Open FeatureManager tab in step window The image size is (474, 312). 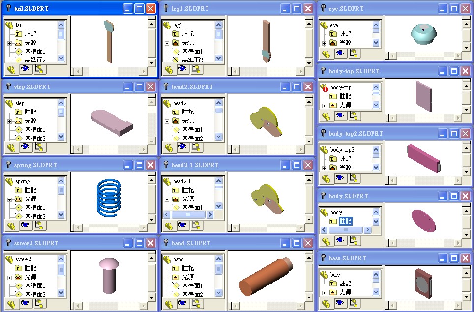click(11, 148)
